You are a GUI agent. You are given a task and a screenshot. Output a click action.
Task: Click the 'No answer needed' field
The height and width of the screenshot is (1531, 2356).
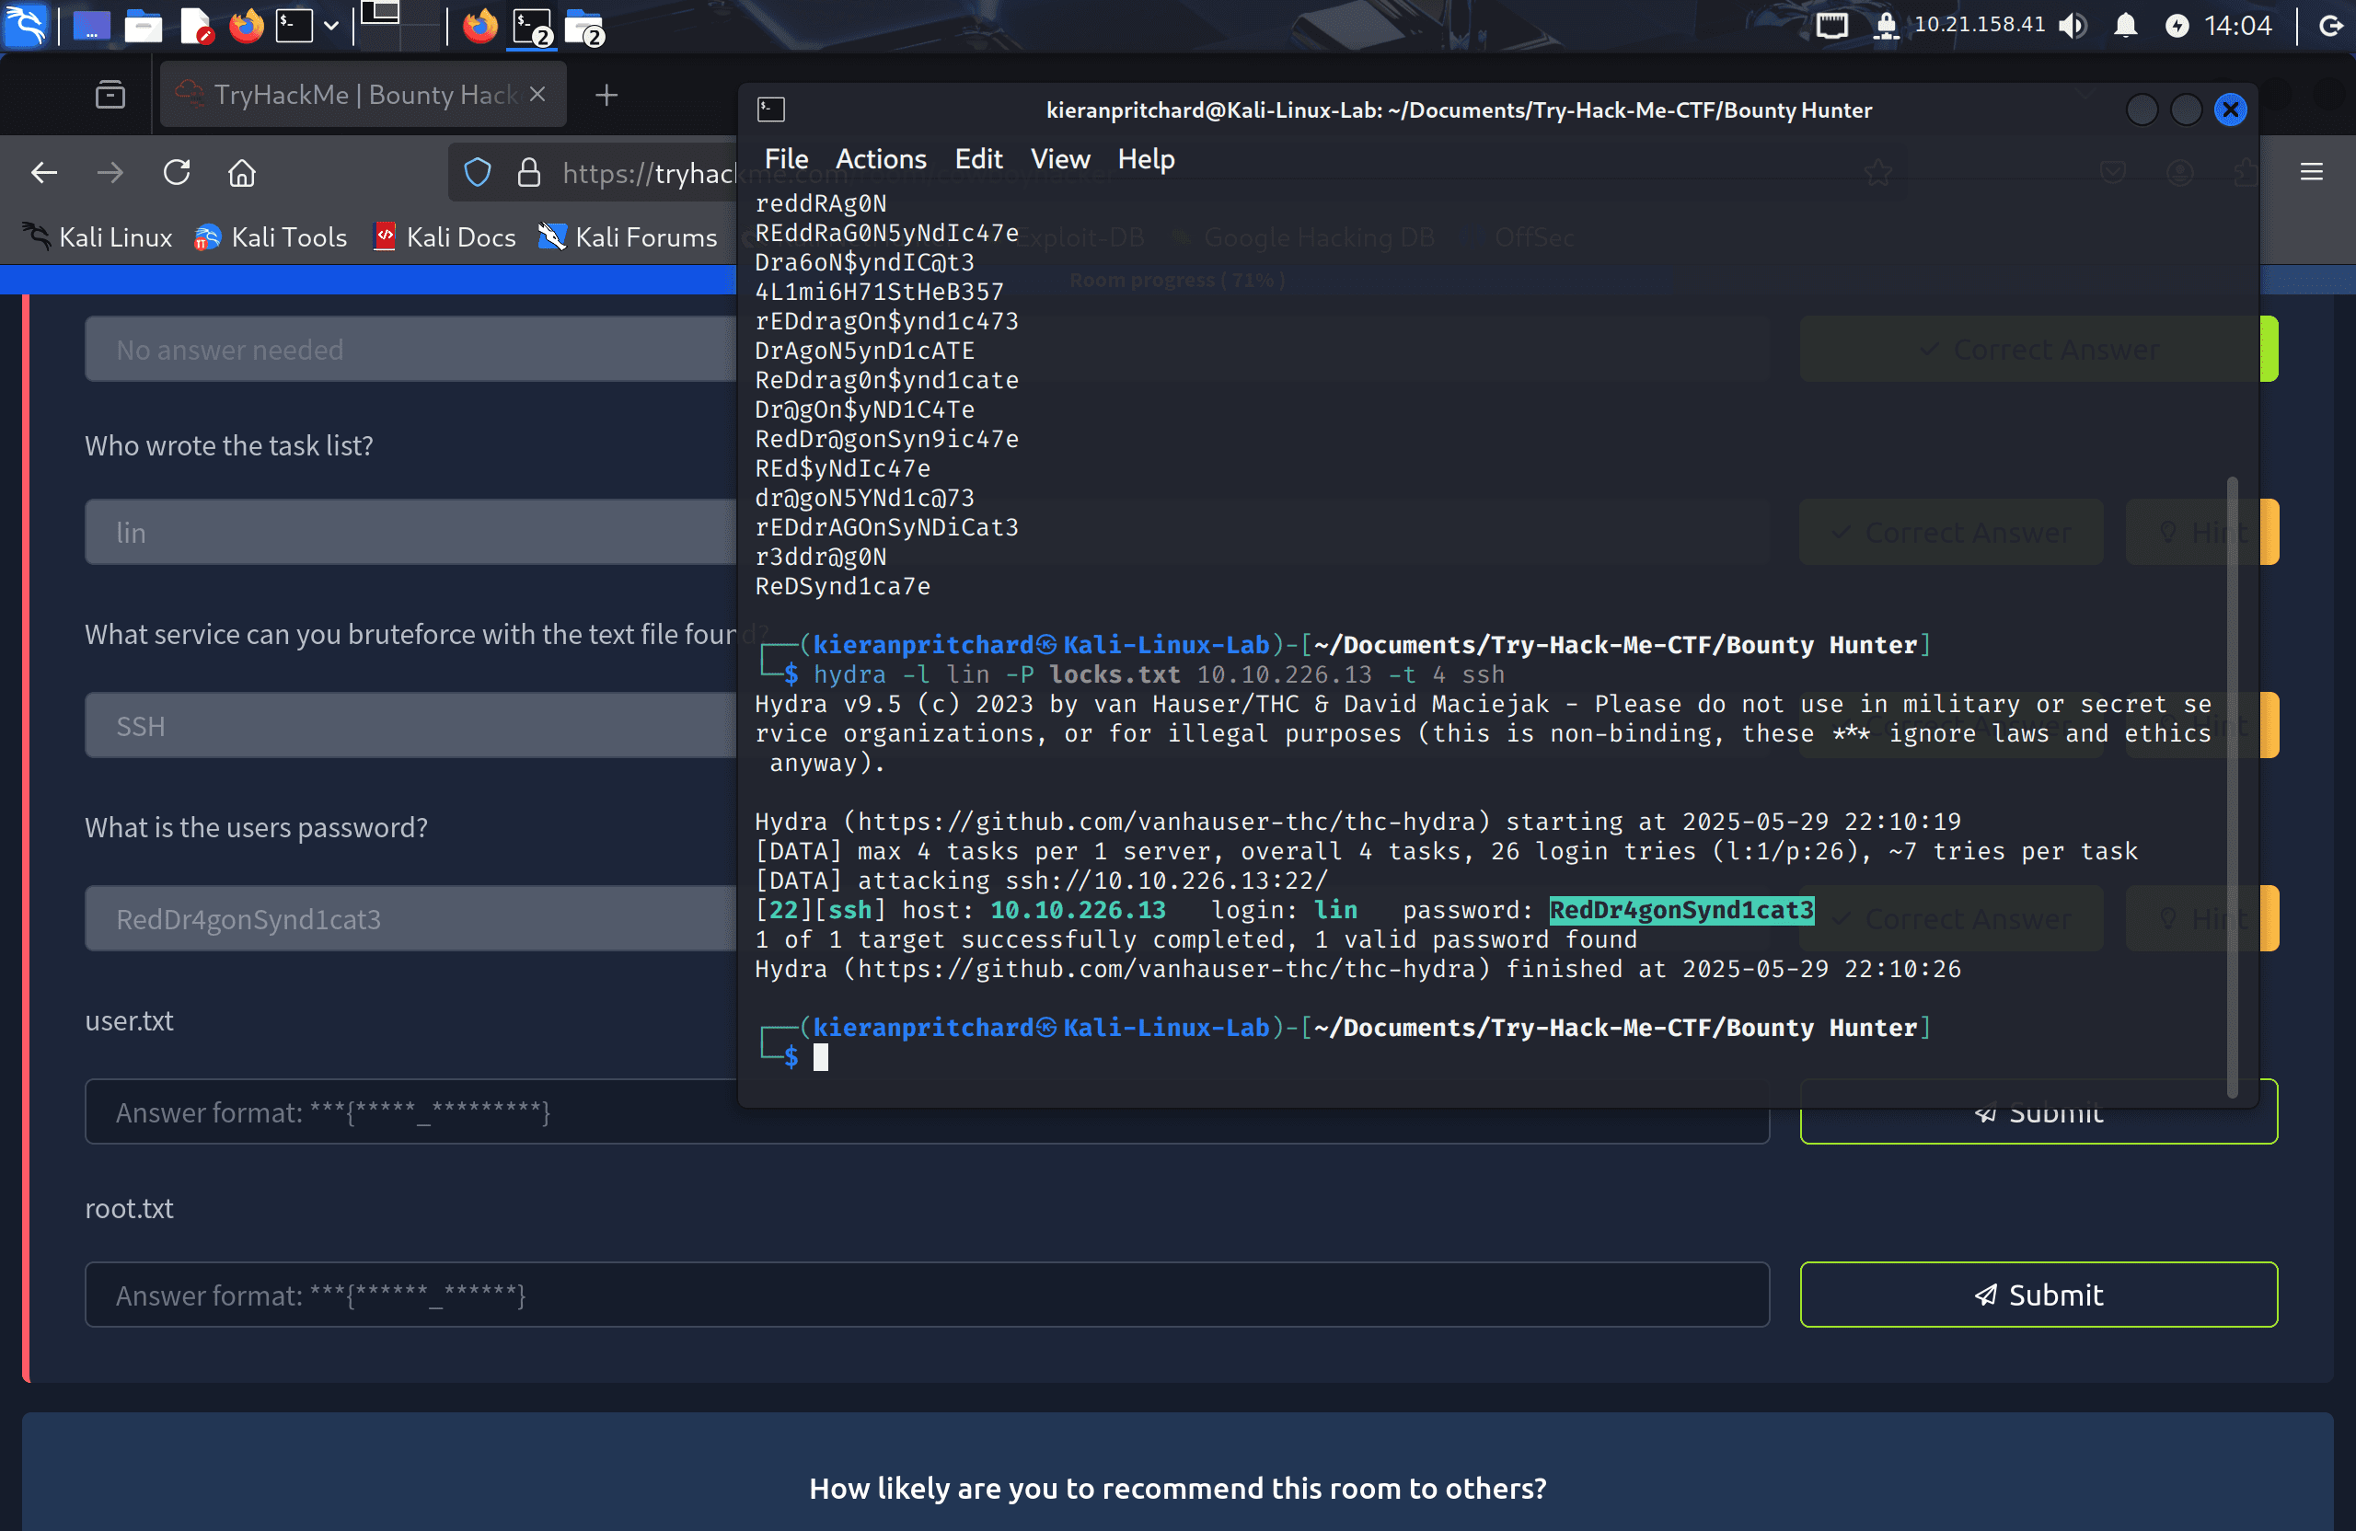[x=410, y=350]
